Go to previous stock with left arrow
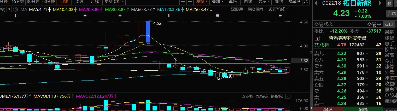397x111 pixels. [316, 3]
